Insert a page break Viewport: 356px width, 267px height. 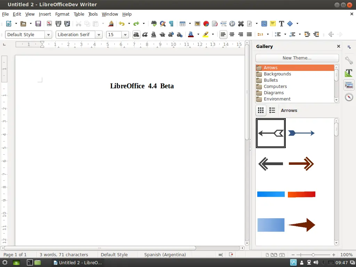coord(224,24)
